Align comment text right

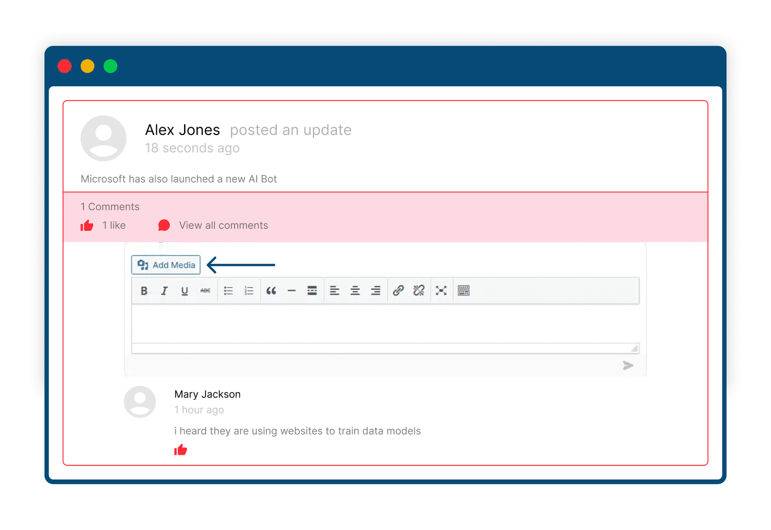click(x=375, y=291)
